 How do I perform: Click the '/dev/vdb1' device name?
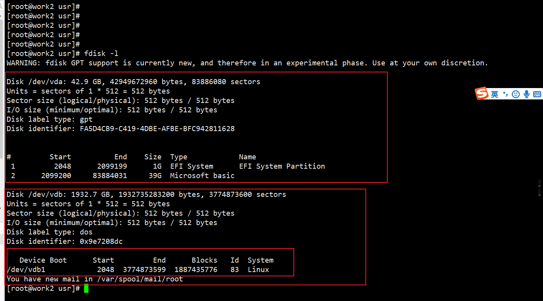click(26, 270)
